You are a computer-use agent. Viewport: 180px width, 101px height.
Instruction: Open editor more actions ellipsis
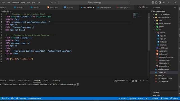pyautogui.click(x=147, y=8)
